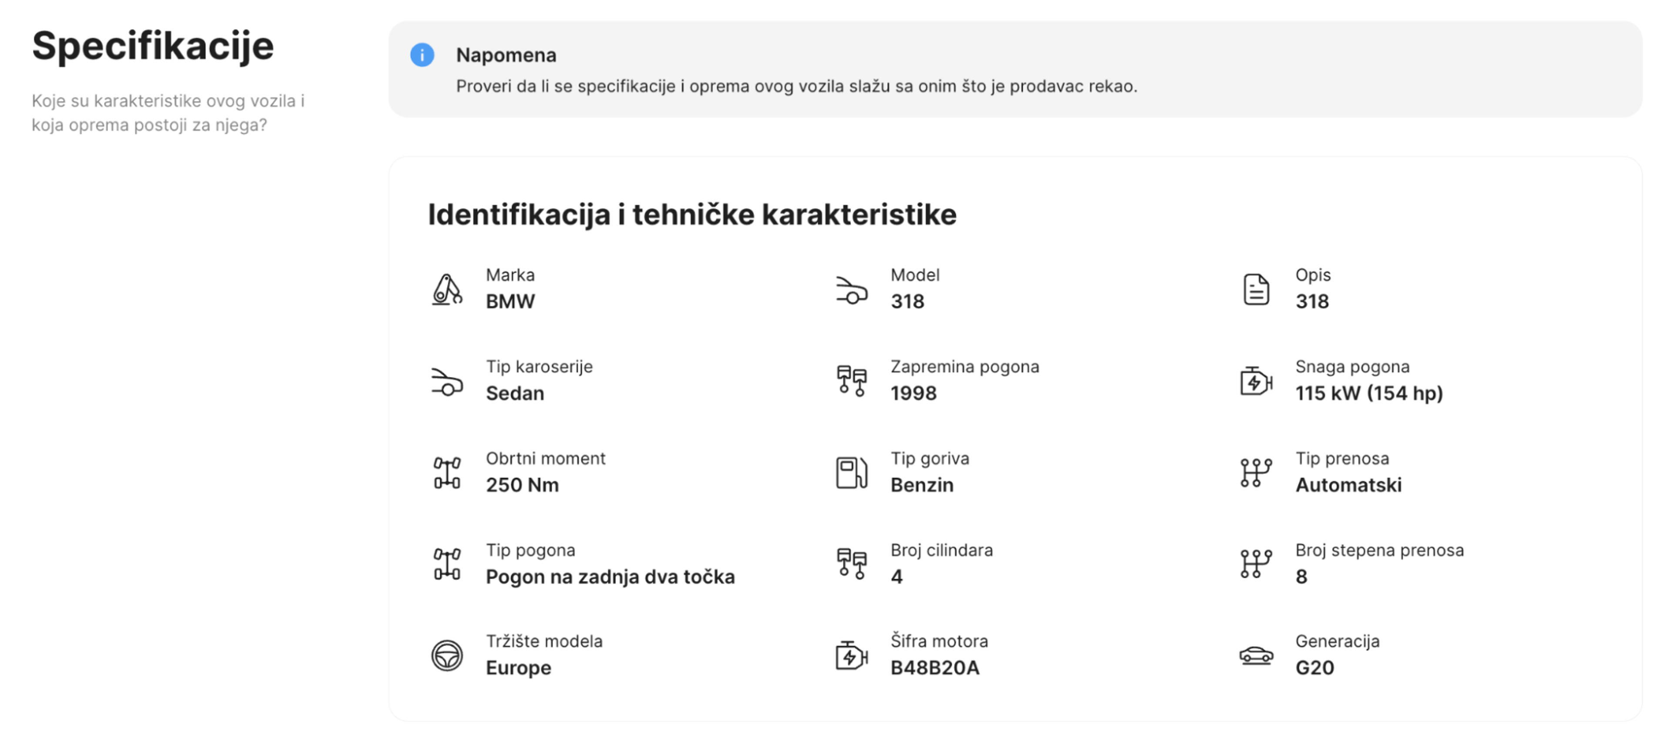Click the drivetrain icon beside Tip pogona
This screenshot has height=745, width=1672.
(x=447, y=564)
